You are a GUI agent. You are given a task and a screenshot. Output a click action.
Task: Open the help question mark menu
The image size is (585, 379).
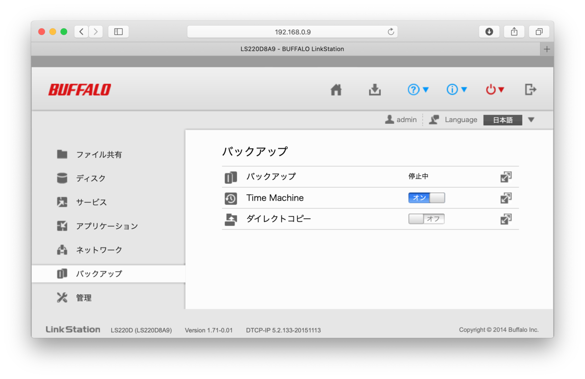click(418, 90)
